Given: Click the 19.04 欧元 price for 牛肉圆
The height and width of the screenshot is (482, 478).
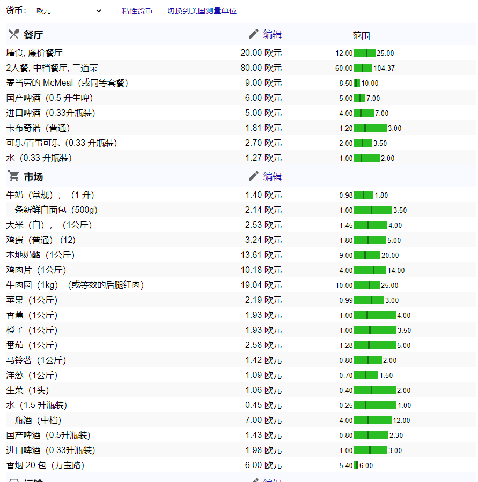Looking at the screenshot, I should coord(261,285).
